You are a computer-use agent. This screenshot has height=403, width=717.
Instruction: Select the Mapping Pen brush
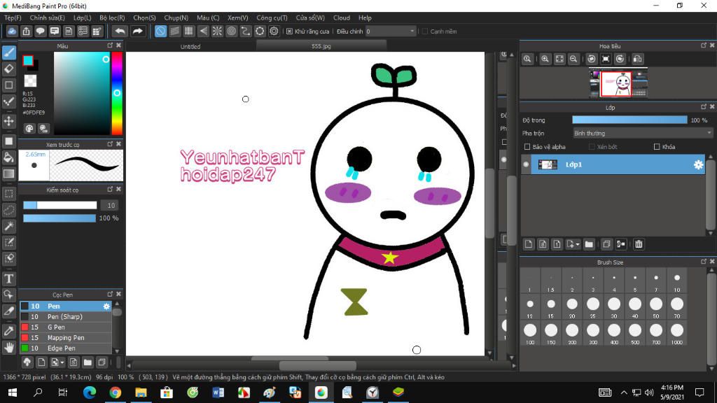pos(66,338)
